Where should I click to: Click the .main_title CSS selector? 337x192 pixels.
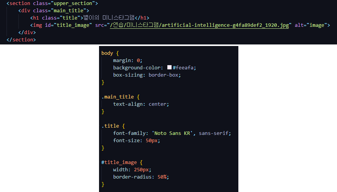pyautogui.click(x=117, y=97)
